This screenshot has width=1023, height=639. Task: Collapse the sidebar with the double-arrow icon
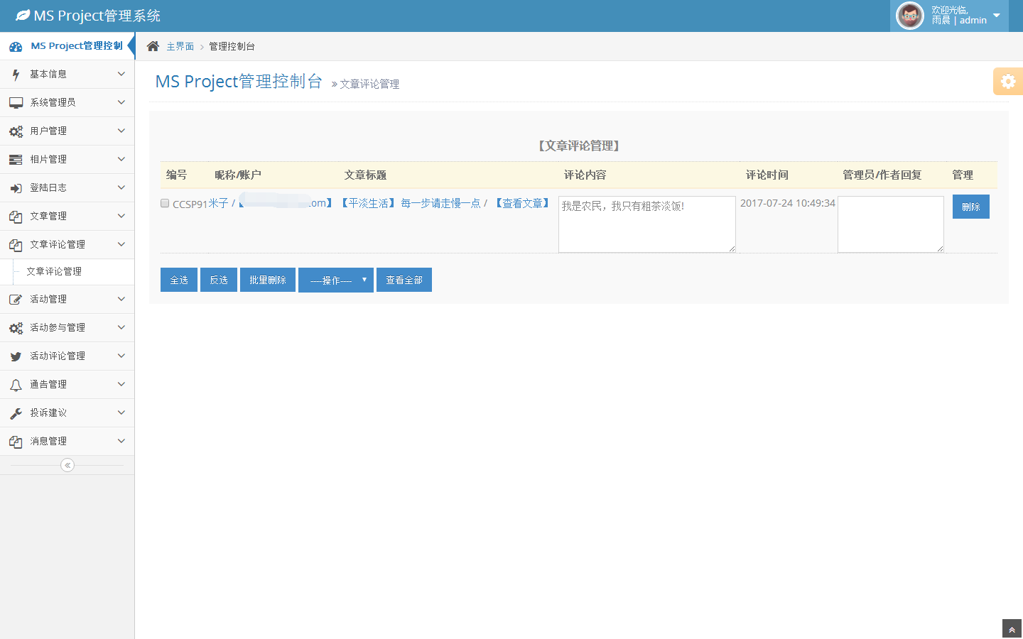tap(67, 465)
